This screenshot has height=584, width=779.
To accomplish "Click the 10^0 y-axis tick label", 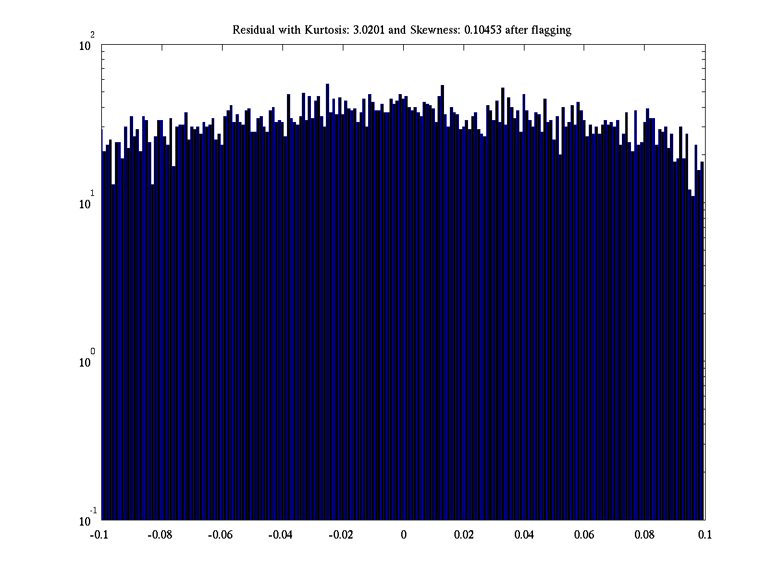I will click(87, 361).
